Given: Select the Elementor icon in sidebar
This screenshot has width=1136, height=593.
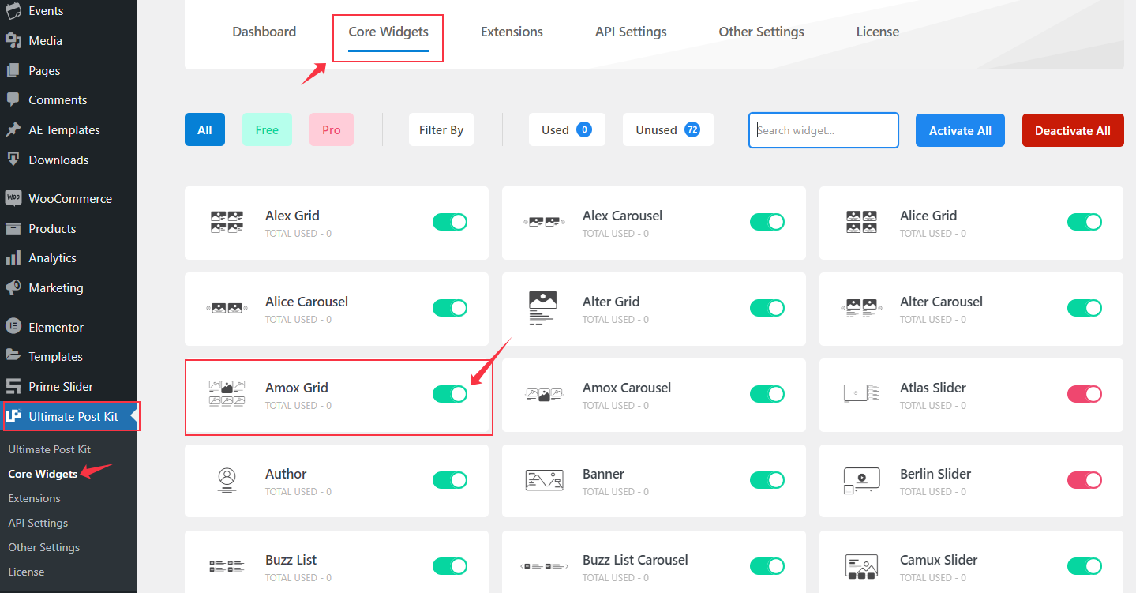Looking at the screenshot, I should pos(16,326).
